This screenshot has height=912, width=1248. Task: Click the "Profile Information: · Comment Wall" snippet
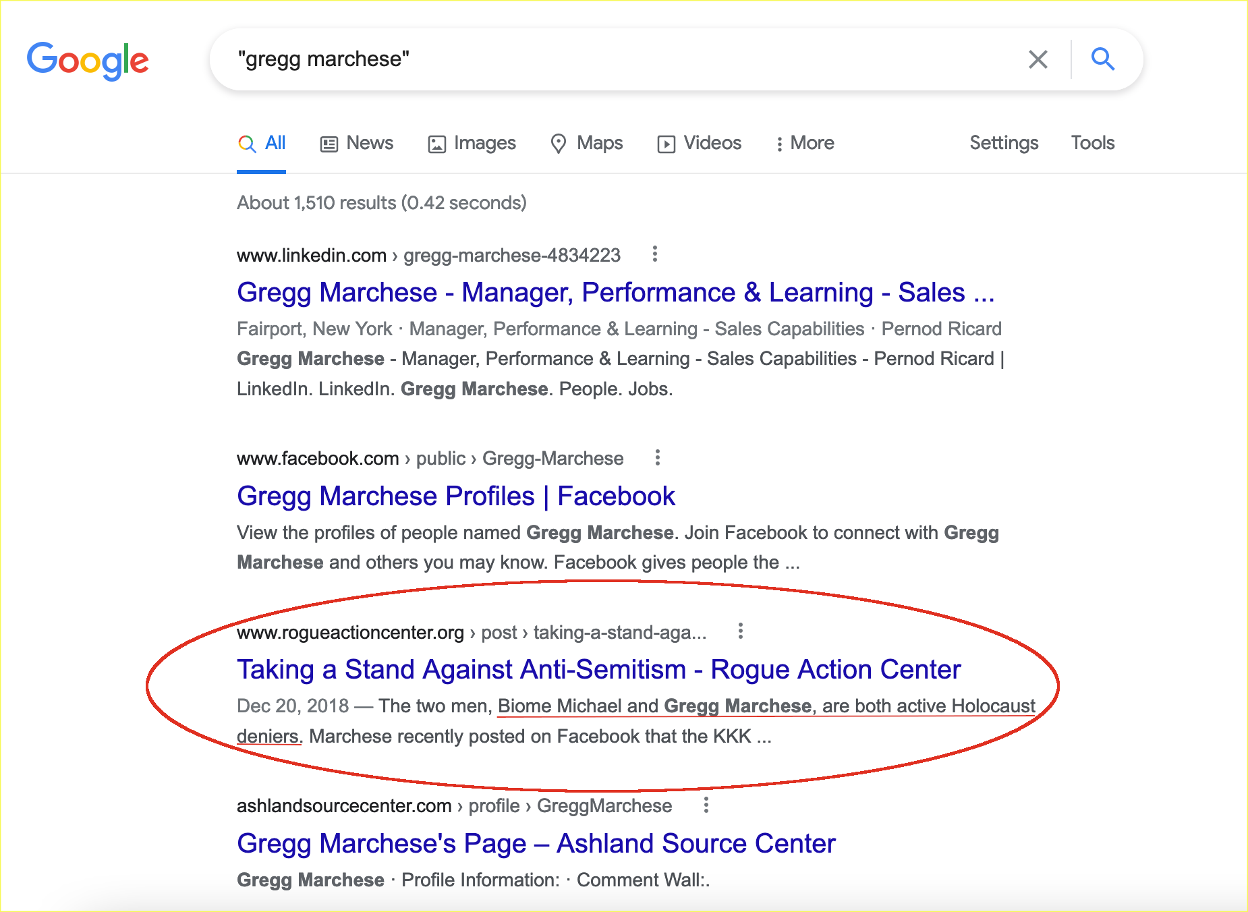(555, 880)
